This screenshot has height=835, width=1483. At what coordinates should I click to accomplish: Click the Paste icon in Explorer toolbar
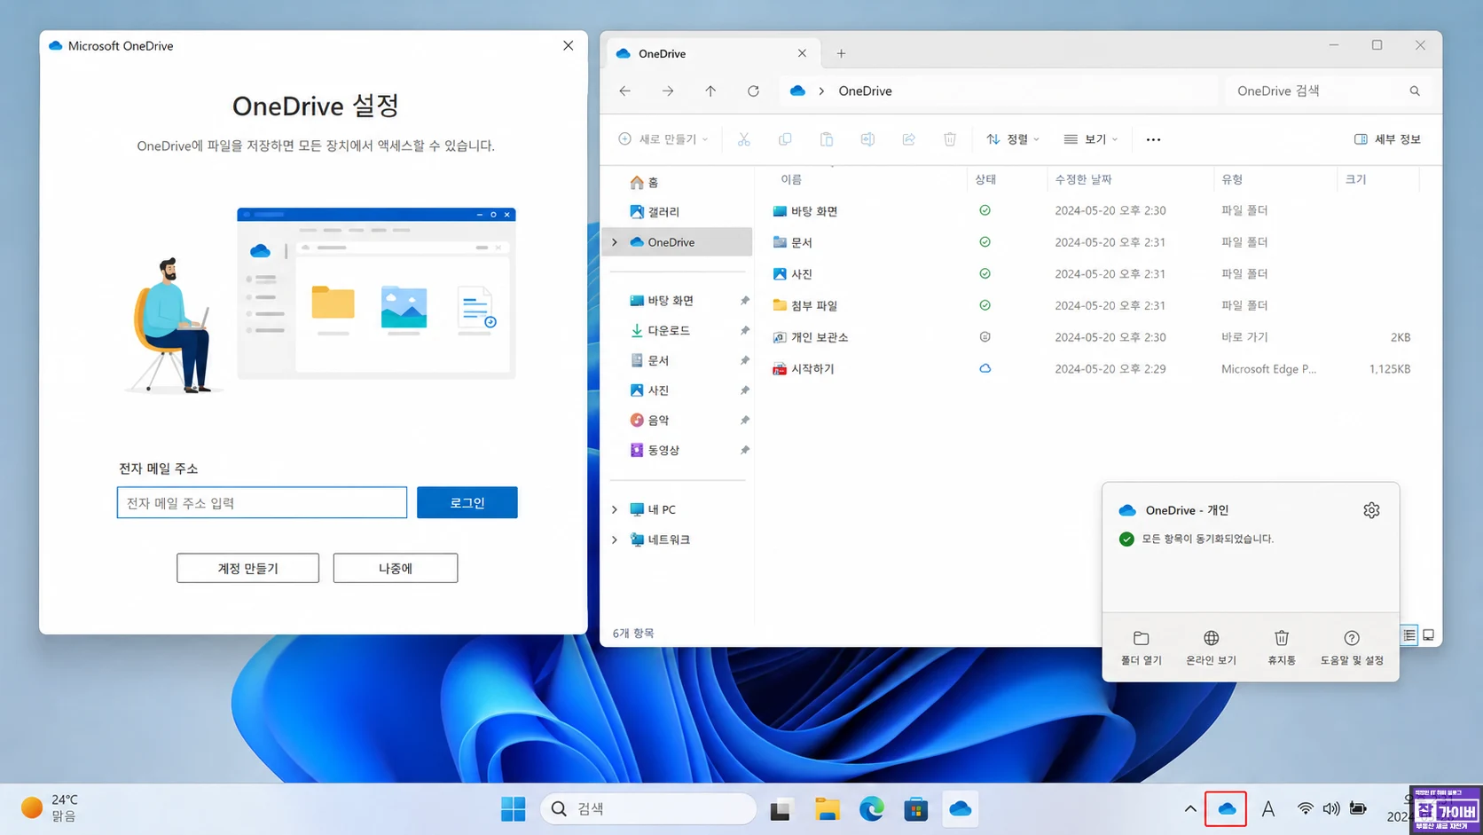click(x=826, y=139)
